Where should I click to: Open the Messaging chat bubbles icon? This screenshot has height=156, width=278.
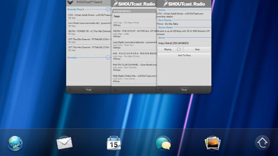[x=163, y=143]
